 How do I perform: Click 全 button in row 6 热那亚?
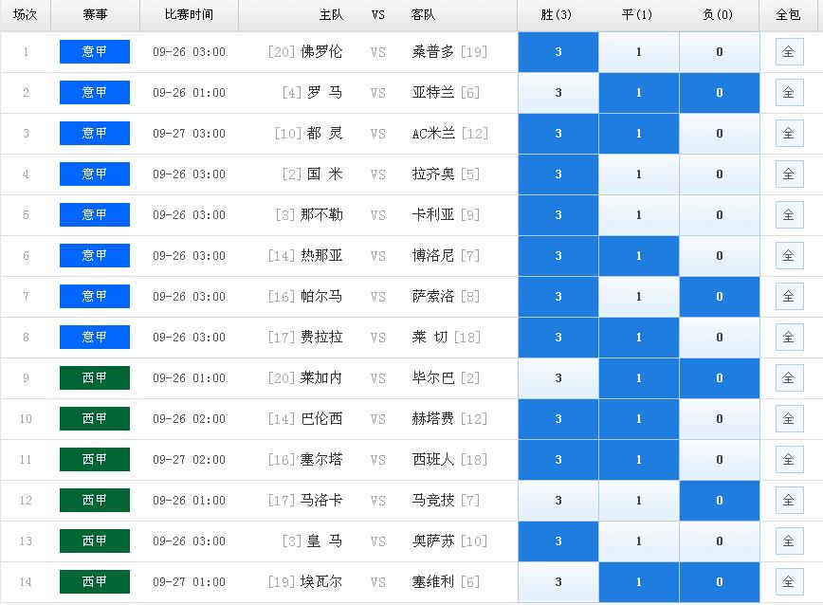(x=789, y=256)
